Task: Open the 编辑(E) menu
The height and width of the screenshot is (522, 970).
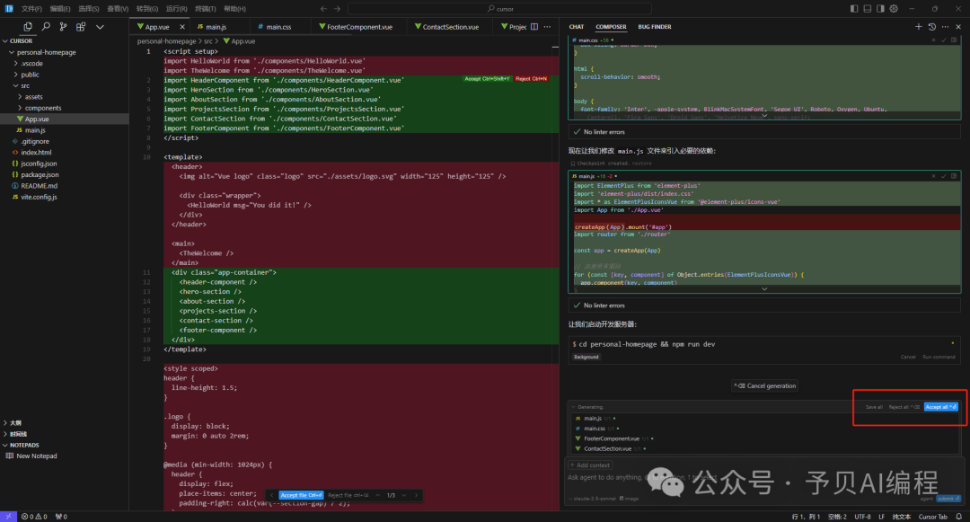Action: [60, 9]
